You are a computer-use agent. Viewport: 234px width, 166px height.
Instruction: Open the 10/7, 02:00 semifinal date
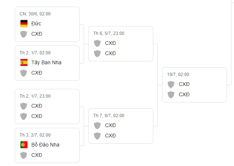click(x=178, y=74)
